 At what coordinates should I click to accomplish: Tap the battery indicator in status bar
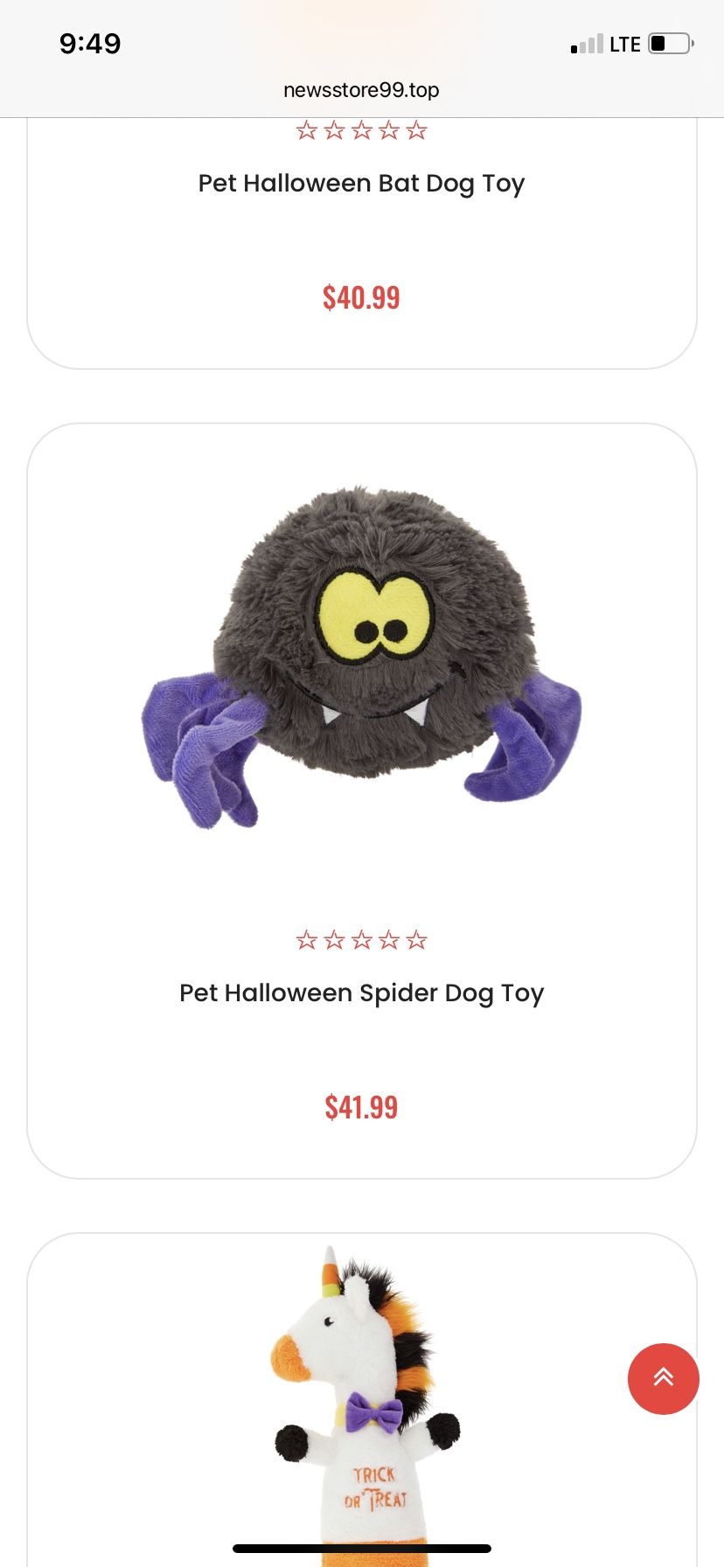tap(671, 43)
